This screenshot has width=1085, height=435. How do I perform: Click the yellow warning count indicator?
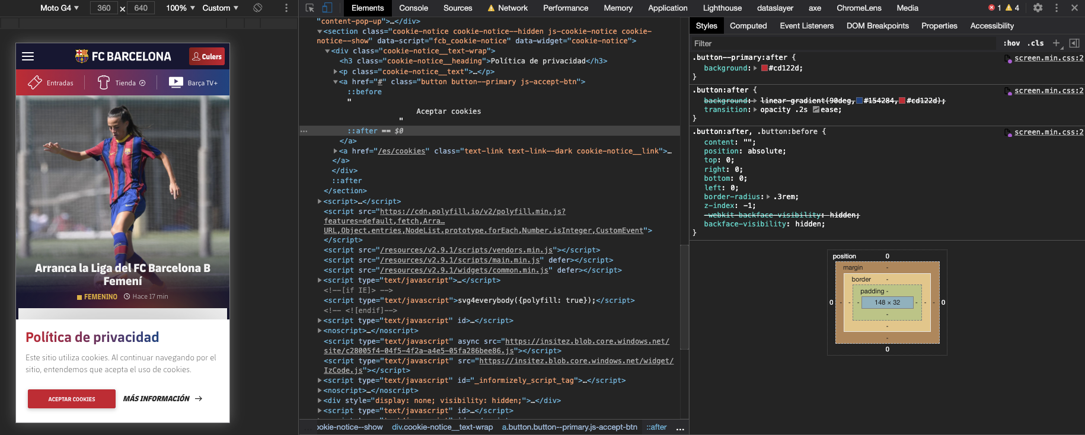tap(1012, 8)
